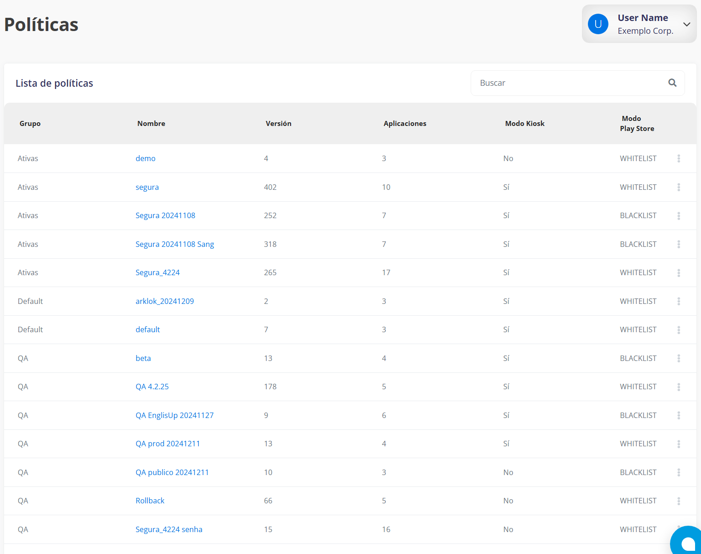701x554 pixels.
Task: Open the more options for QA prod 20241211
Action: (679, 444)
